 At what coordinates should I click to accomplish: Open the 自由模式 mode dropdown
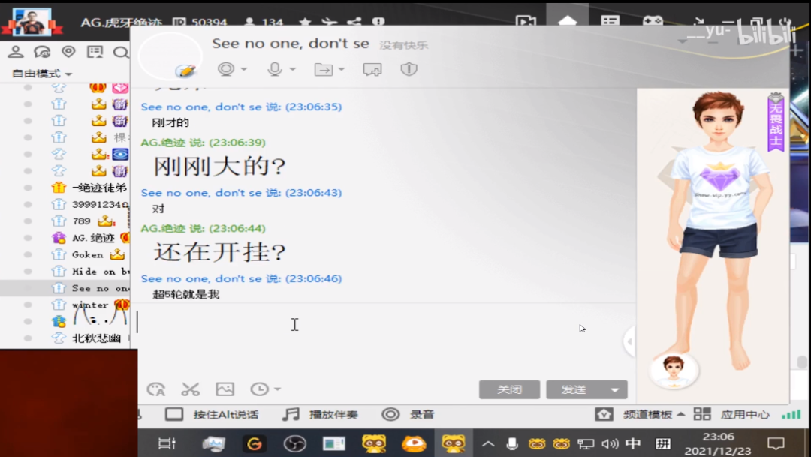[x=42, y=74]
